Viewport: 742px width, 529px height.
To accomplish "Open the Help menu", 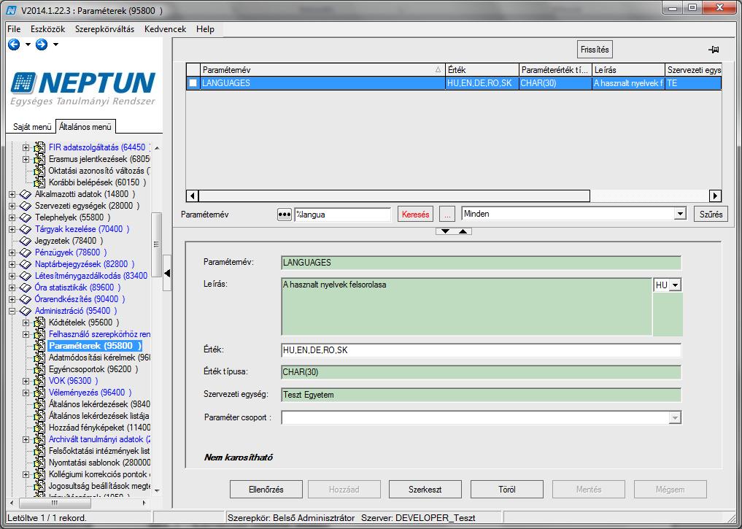I will coord(205,29).
